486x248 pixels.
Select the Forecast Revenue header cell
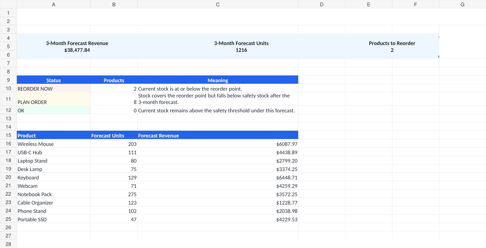tap(218, 135)
